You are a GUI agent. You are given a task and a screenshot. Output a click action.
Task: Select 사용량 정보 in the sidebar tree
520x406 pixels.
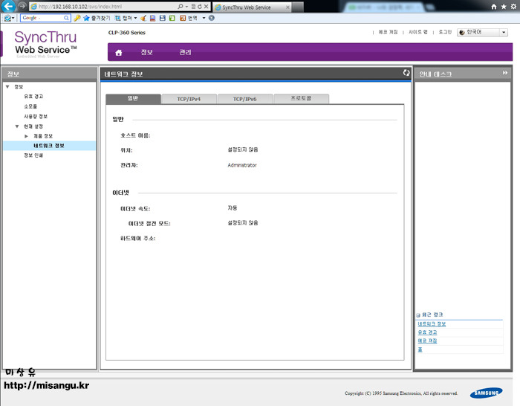[36, 117]
